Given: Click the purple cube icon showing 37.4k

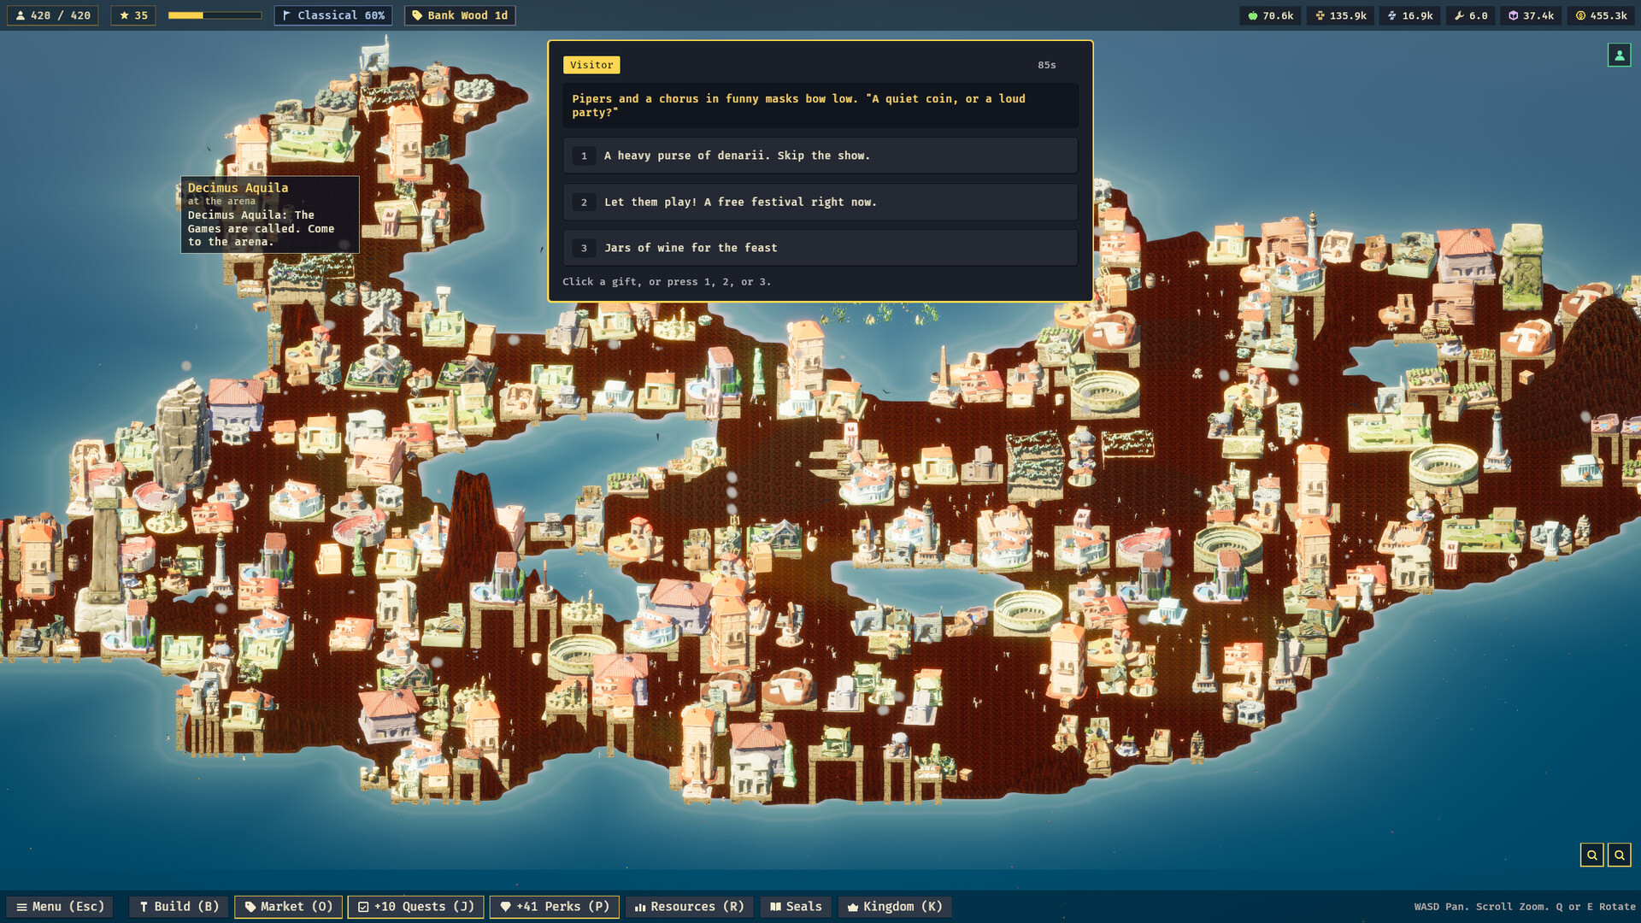Looking at the screenshot, I should pyautogui.click(x=1513, y=15).
